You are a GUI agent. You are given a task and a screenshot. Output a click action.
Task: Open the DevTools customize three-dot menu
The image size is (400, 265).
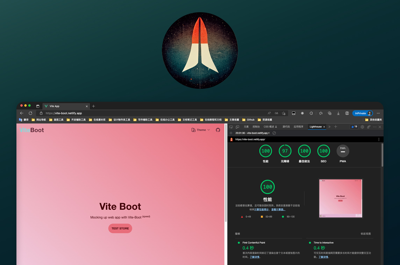coord(374,127)
